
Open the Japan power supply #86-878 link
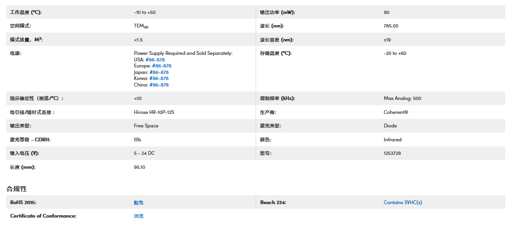159,73
